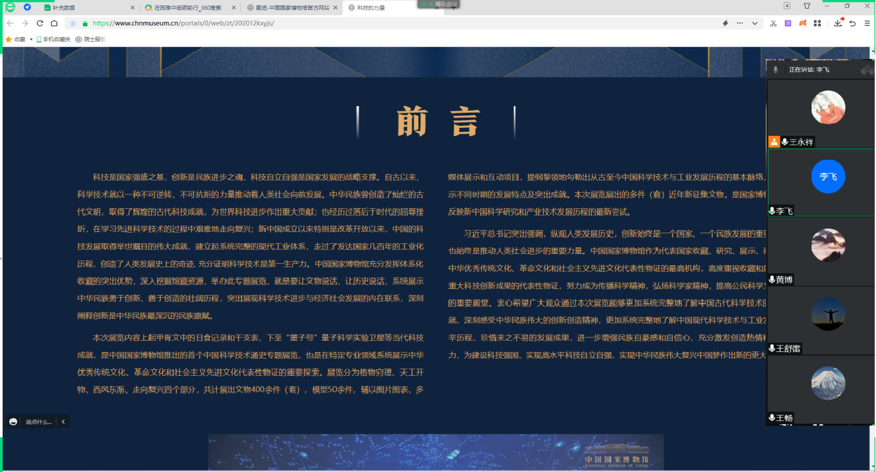Open the orange game controller extension
The image size is (876, 472).
pyautogui.click(x=802, y=23)
